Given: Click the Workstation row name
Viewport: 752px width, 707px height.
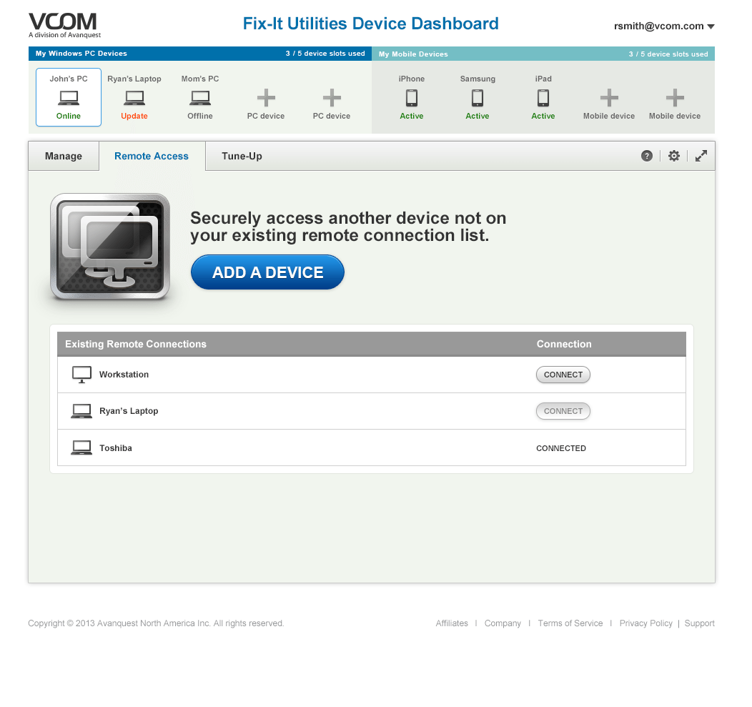Looking at the screenshot, I should (124, 375).
